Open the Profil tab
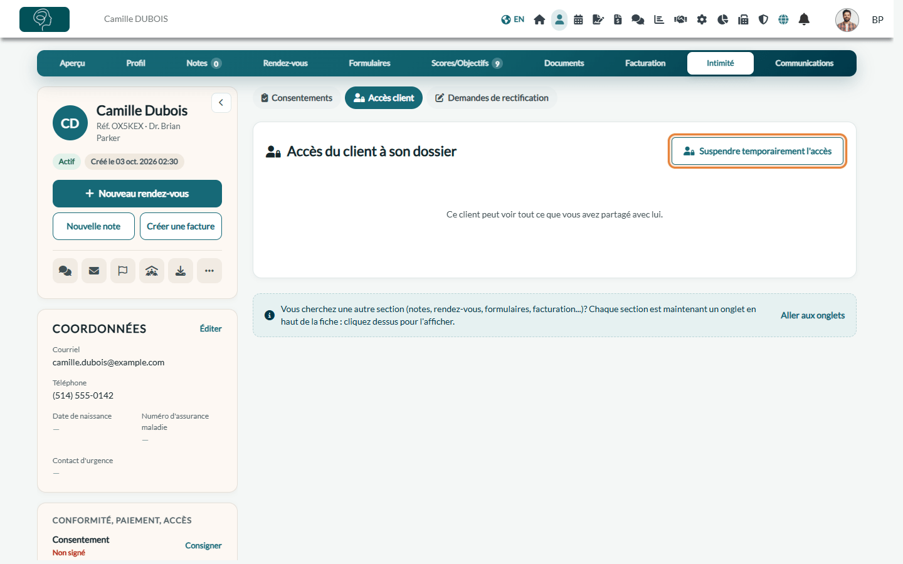Image resolution: width=903 pixels, height=564 pixels. tap(135, 63)
